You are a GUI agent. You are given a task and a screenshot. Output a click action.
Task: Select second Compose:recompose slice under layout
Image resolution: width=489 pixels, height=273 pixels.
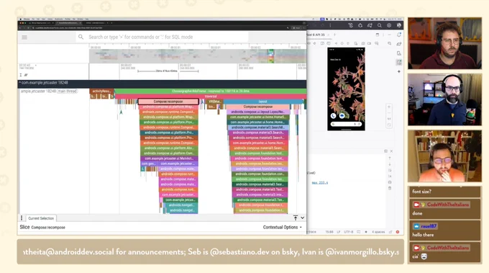coord(258,107)
